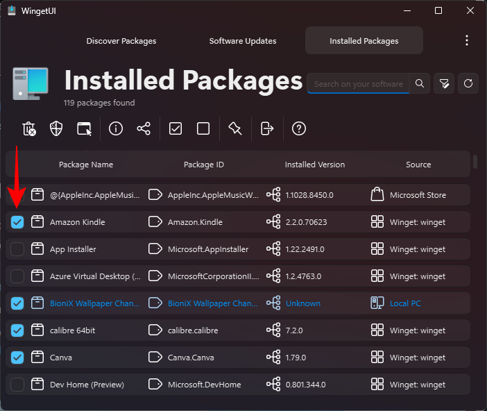Uncheck the Amazon Kindle checkbox
The height and width of the screenshot is (411, 487).
click(17, 222)
